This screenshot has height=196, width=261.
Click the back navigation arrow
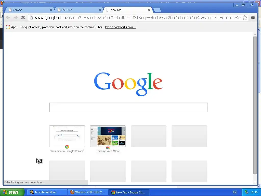click(x=8, y=18)
